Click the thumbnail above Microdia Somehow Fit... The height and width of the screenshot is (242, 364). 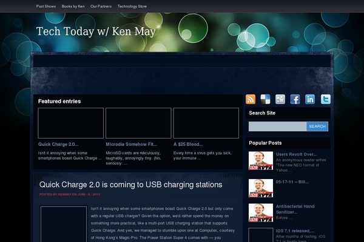(x=138, y=123)
